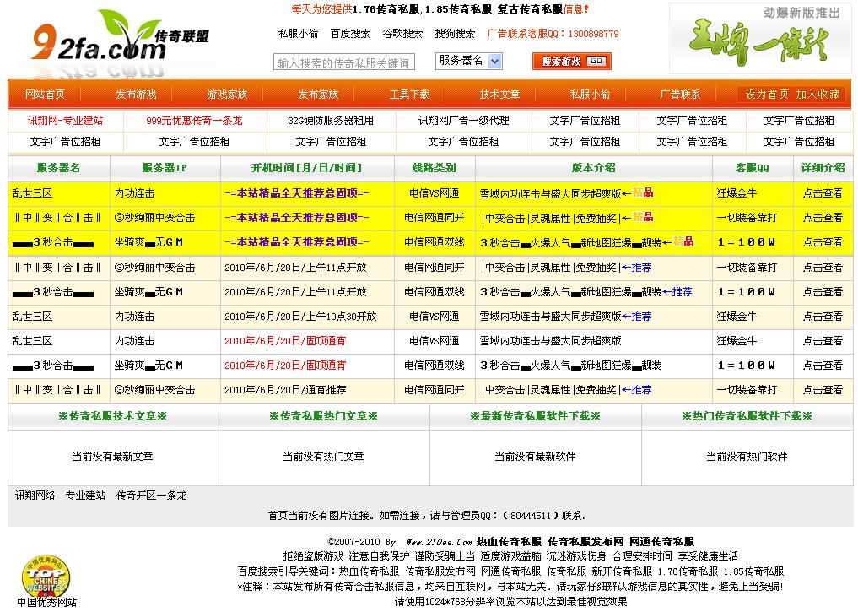Click the 王牌一条龙 banner graphic
858x612 pixels.
pyautogui.click(x=759, y=38)
